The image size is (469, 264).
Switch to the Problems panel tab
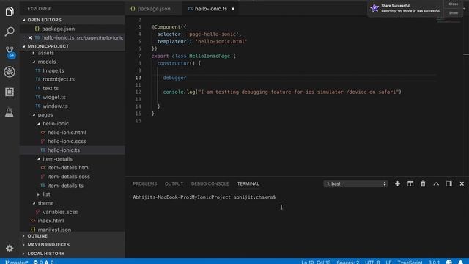point(145,183)
